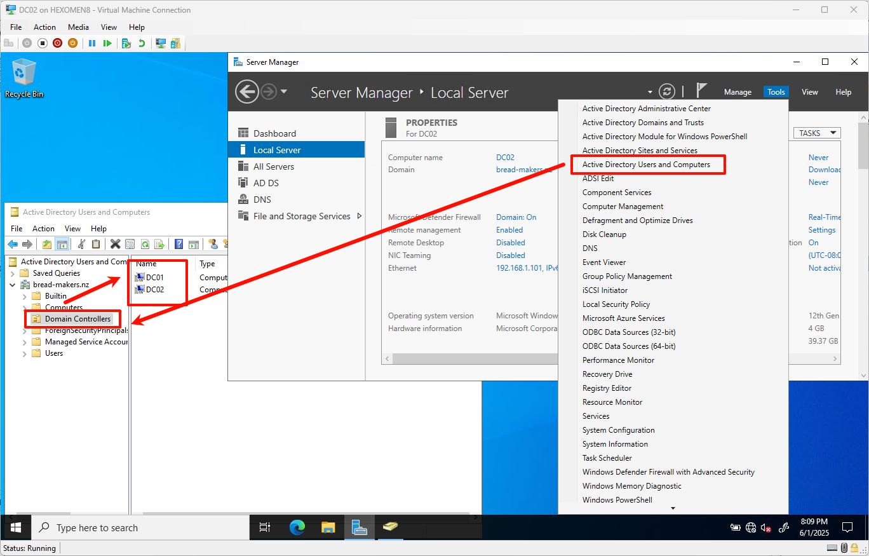869x556 pixels.
Task: Click the Server Manager refresh icon
Action: [x=666, y=92]
